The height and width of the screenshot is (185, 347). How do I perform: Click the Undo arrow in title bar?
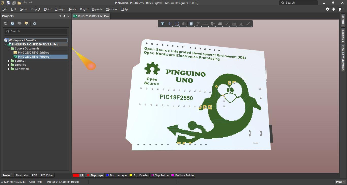click(25, 3)
